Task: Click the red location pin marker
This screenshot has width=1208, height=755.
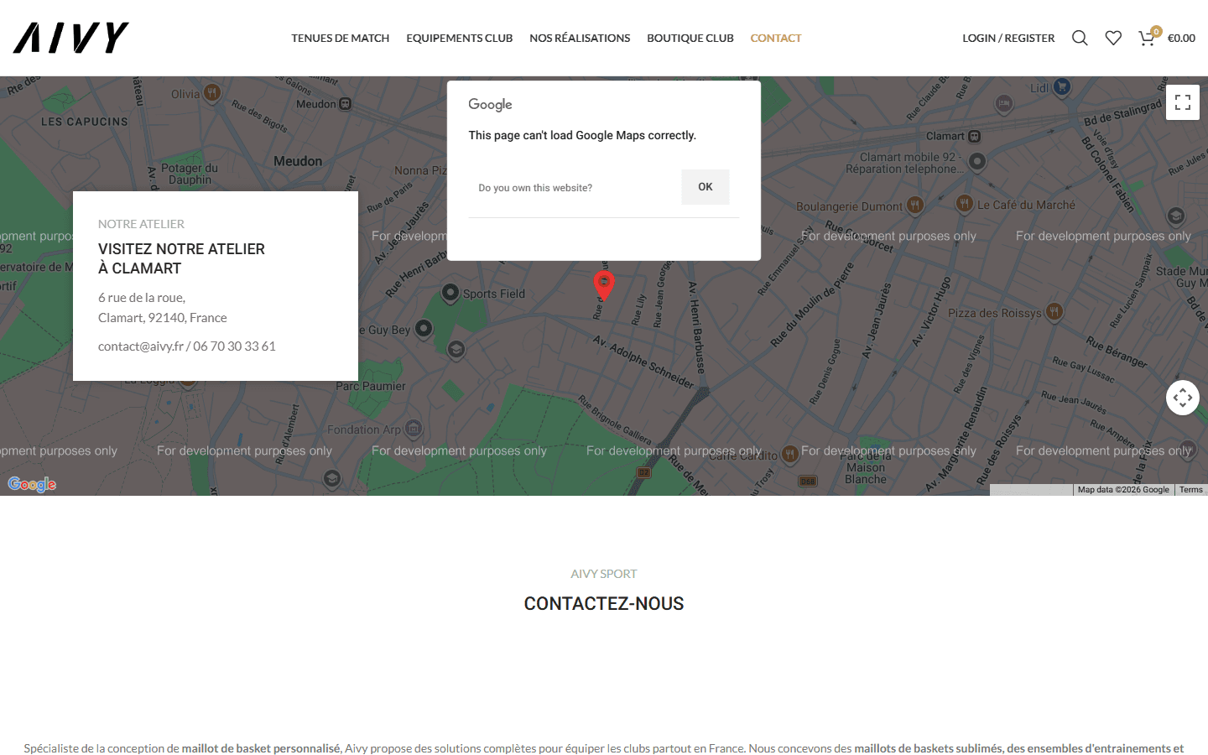Action: (x=604, y=285)
